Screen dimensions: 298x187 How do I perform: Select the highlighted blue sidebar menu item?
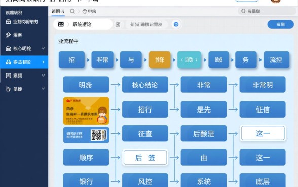pos(24,62)
